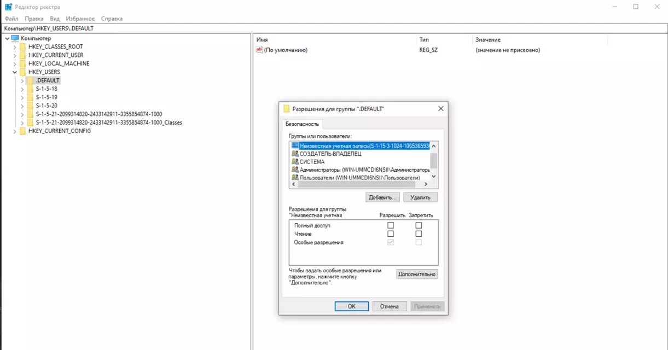Screen dimensions: 668x350
Task: Expand the HKEY_CURRENT_CONFIG node
Action: (15, 131)
